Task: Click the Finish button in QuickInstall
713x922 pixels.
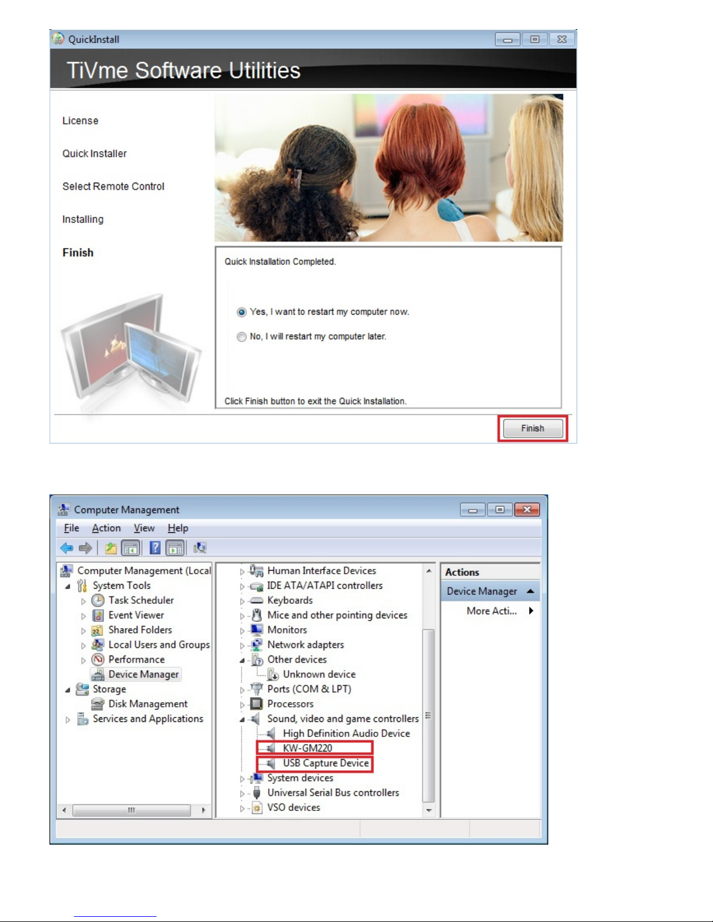Action: click(x=533, y=429)
